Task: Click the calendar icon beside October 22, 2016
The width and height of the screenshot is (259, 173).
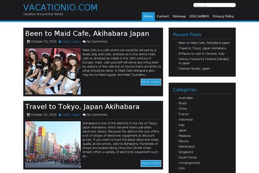Action: tap(28, 115)
